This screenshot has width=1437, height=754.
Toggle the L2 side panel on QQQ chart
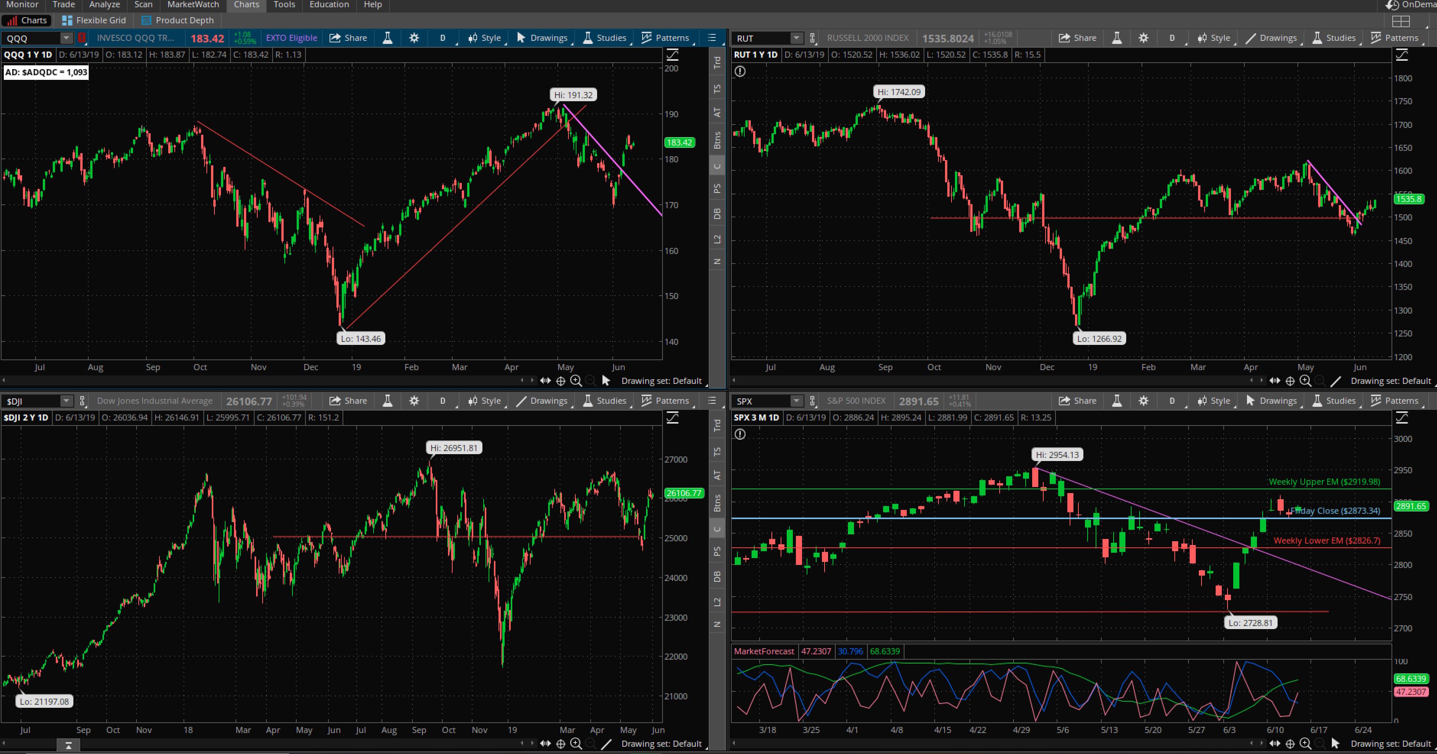(718, 238)
